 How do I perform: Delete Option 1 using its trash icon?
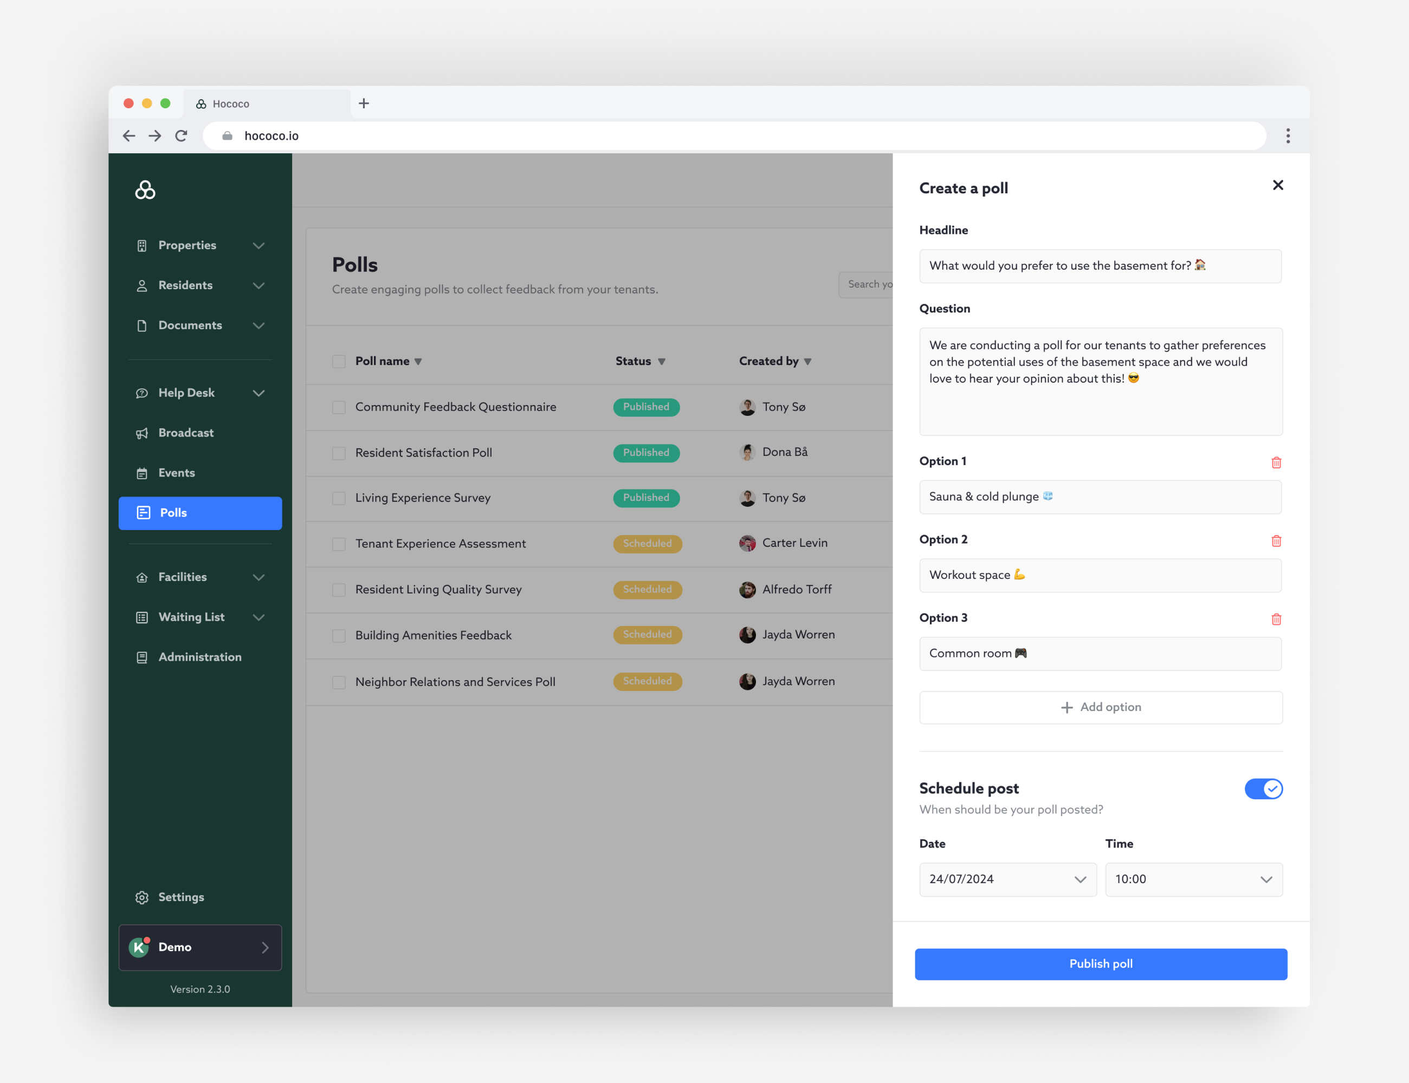point(1276,463)
